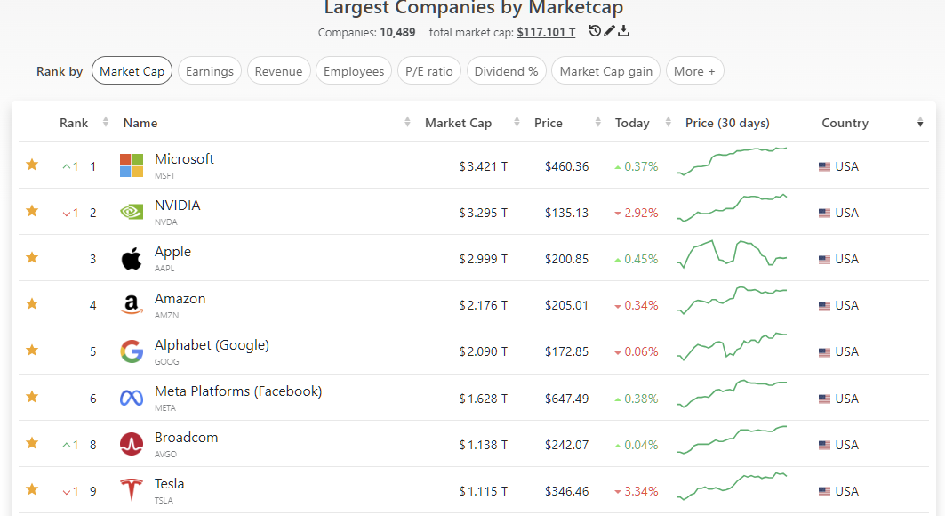This screenshot has height=516, width=945.
Task: Click the USA flag next to Amazon
Action: (x=825, y=304)
